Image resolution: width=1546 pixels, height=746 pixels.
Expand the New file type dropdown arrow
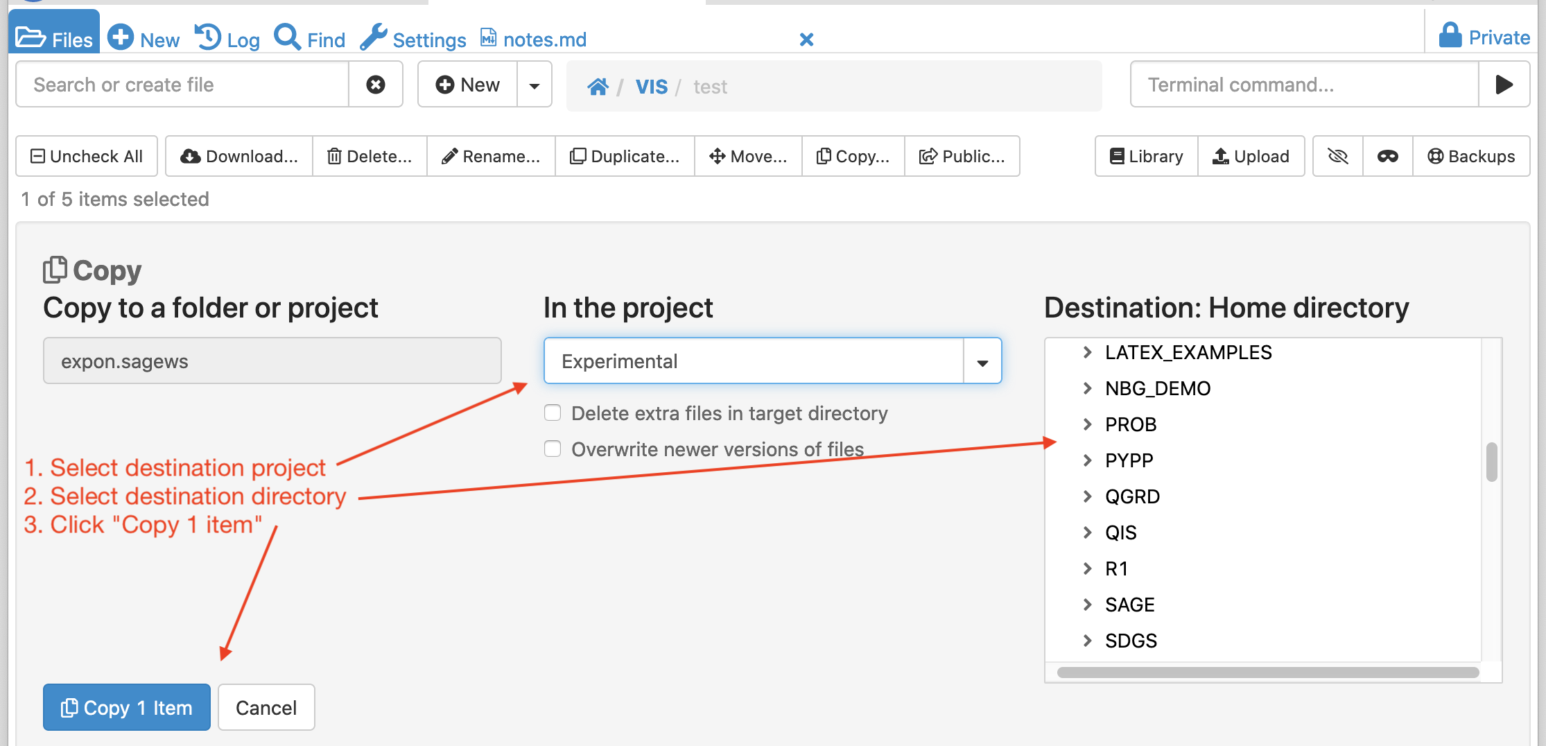[x=534, y=85]
